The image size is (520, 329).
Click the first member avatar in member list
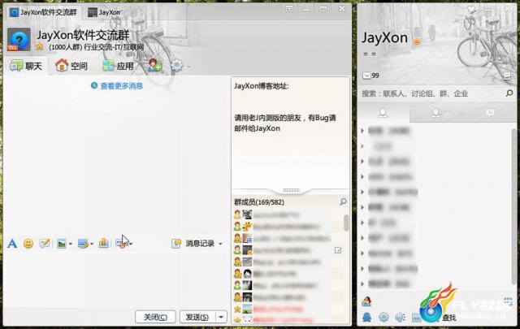tap(247, 214)
